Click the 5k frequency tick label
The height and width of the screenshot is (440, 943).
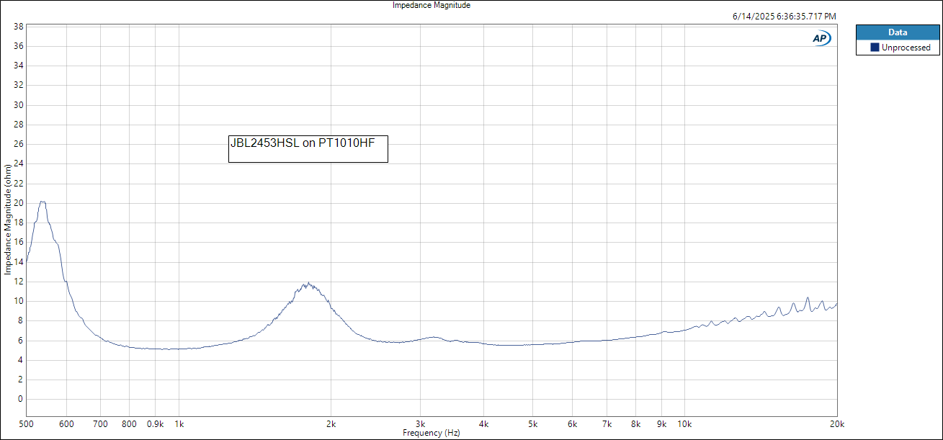[532, 424]
